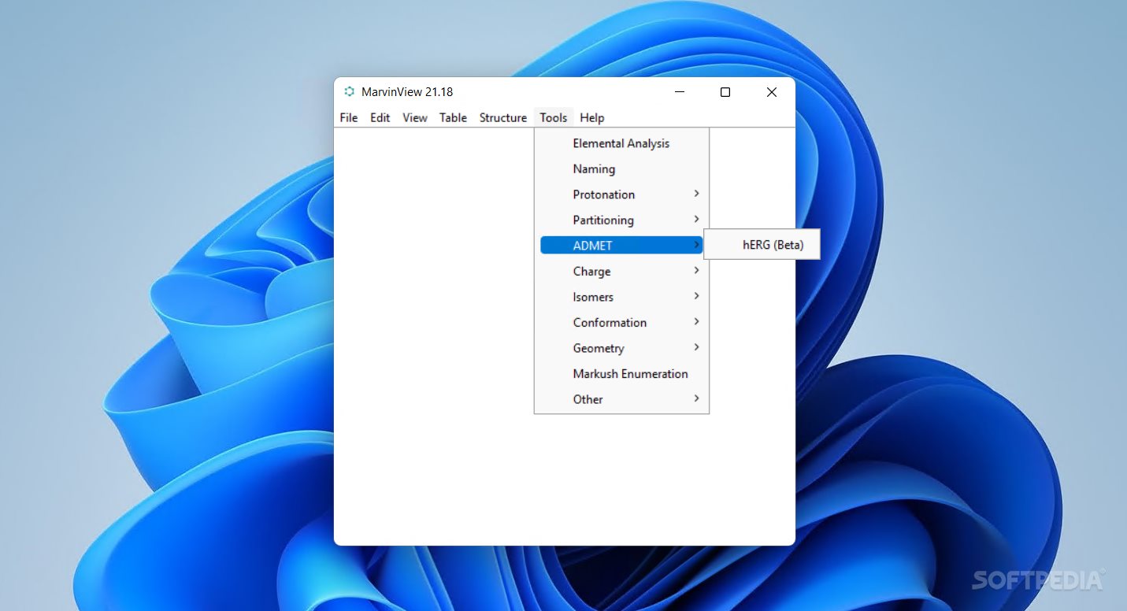Viewport: 1127px width, 611px height.
Task: Select the Naming menu entry
Action: coord(621,168)
